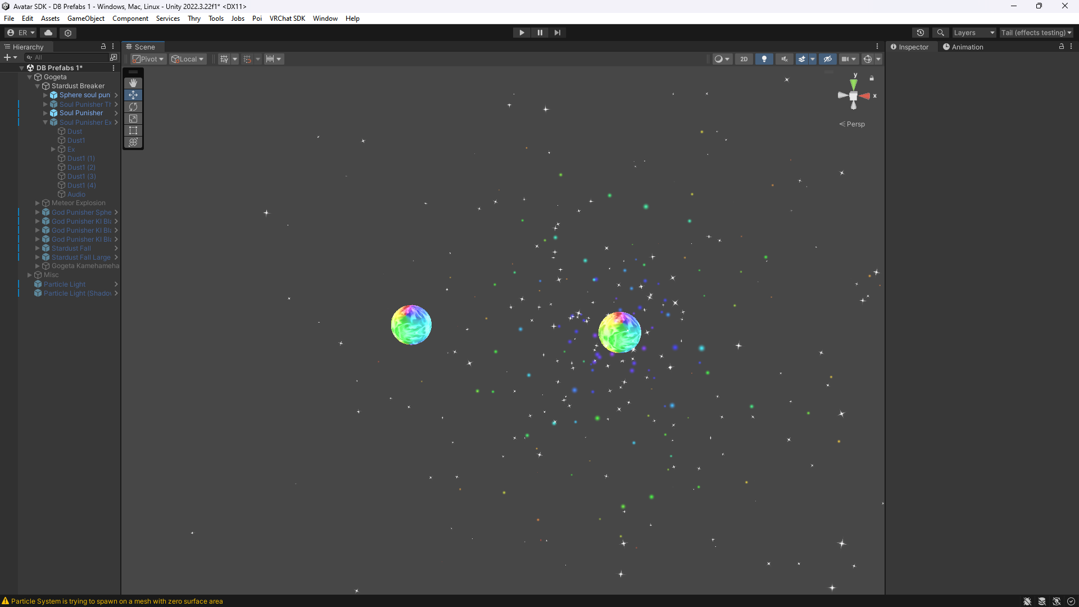1079x607 pixels.
Task: Switch to the Animation tab
Action: (x=963, y=47)
